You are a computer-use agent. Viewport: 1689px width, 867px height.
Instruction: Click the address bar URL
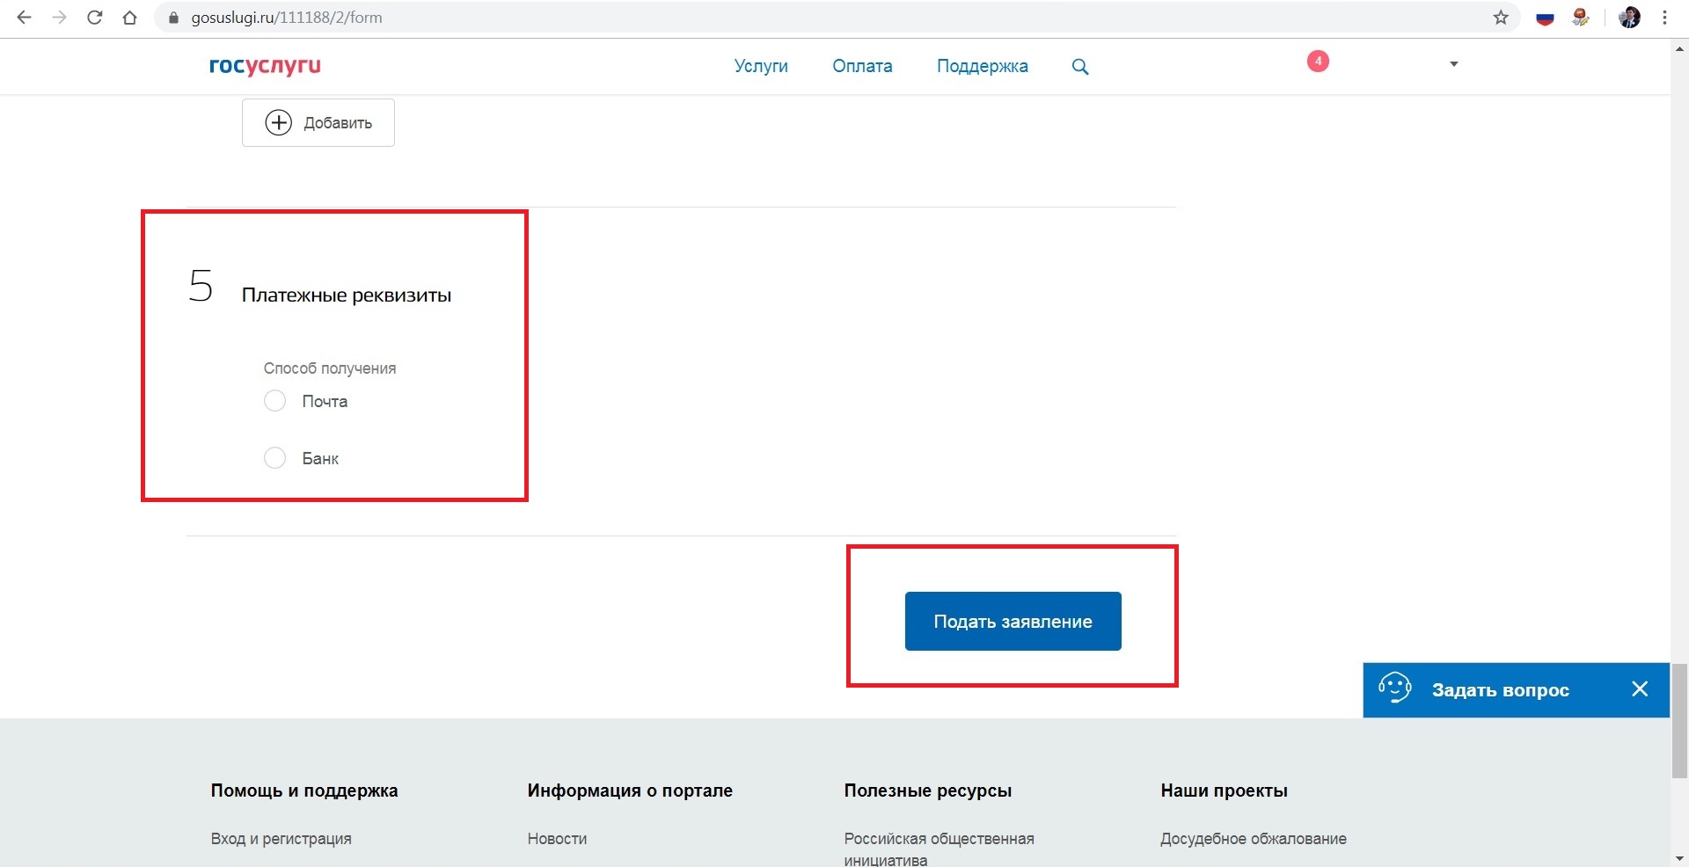(x=287, y=18)
